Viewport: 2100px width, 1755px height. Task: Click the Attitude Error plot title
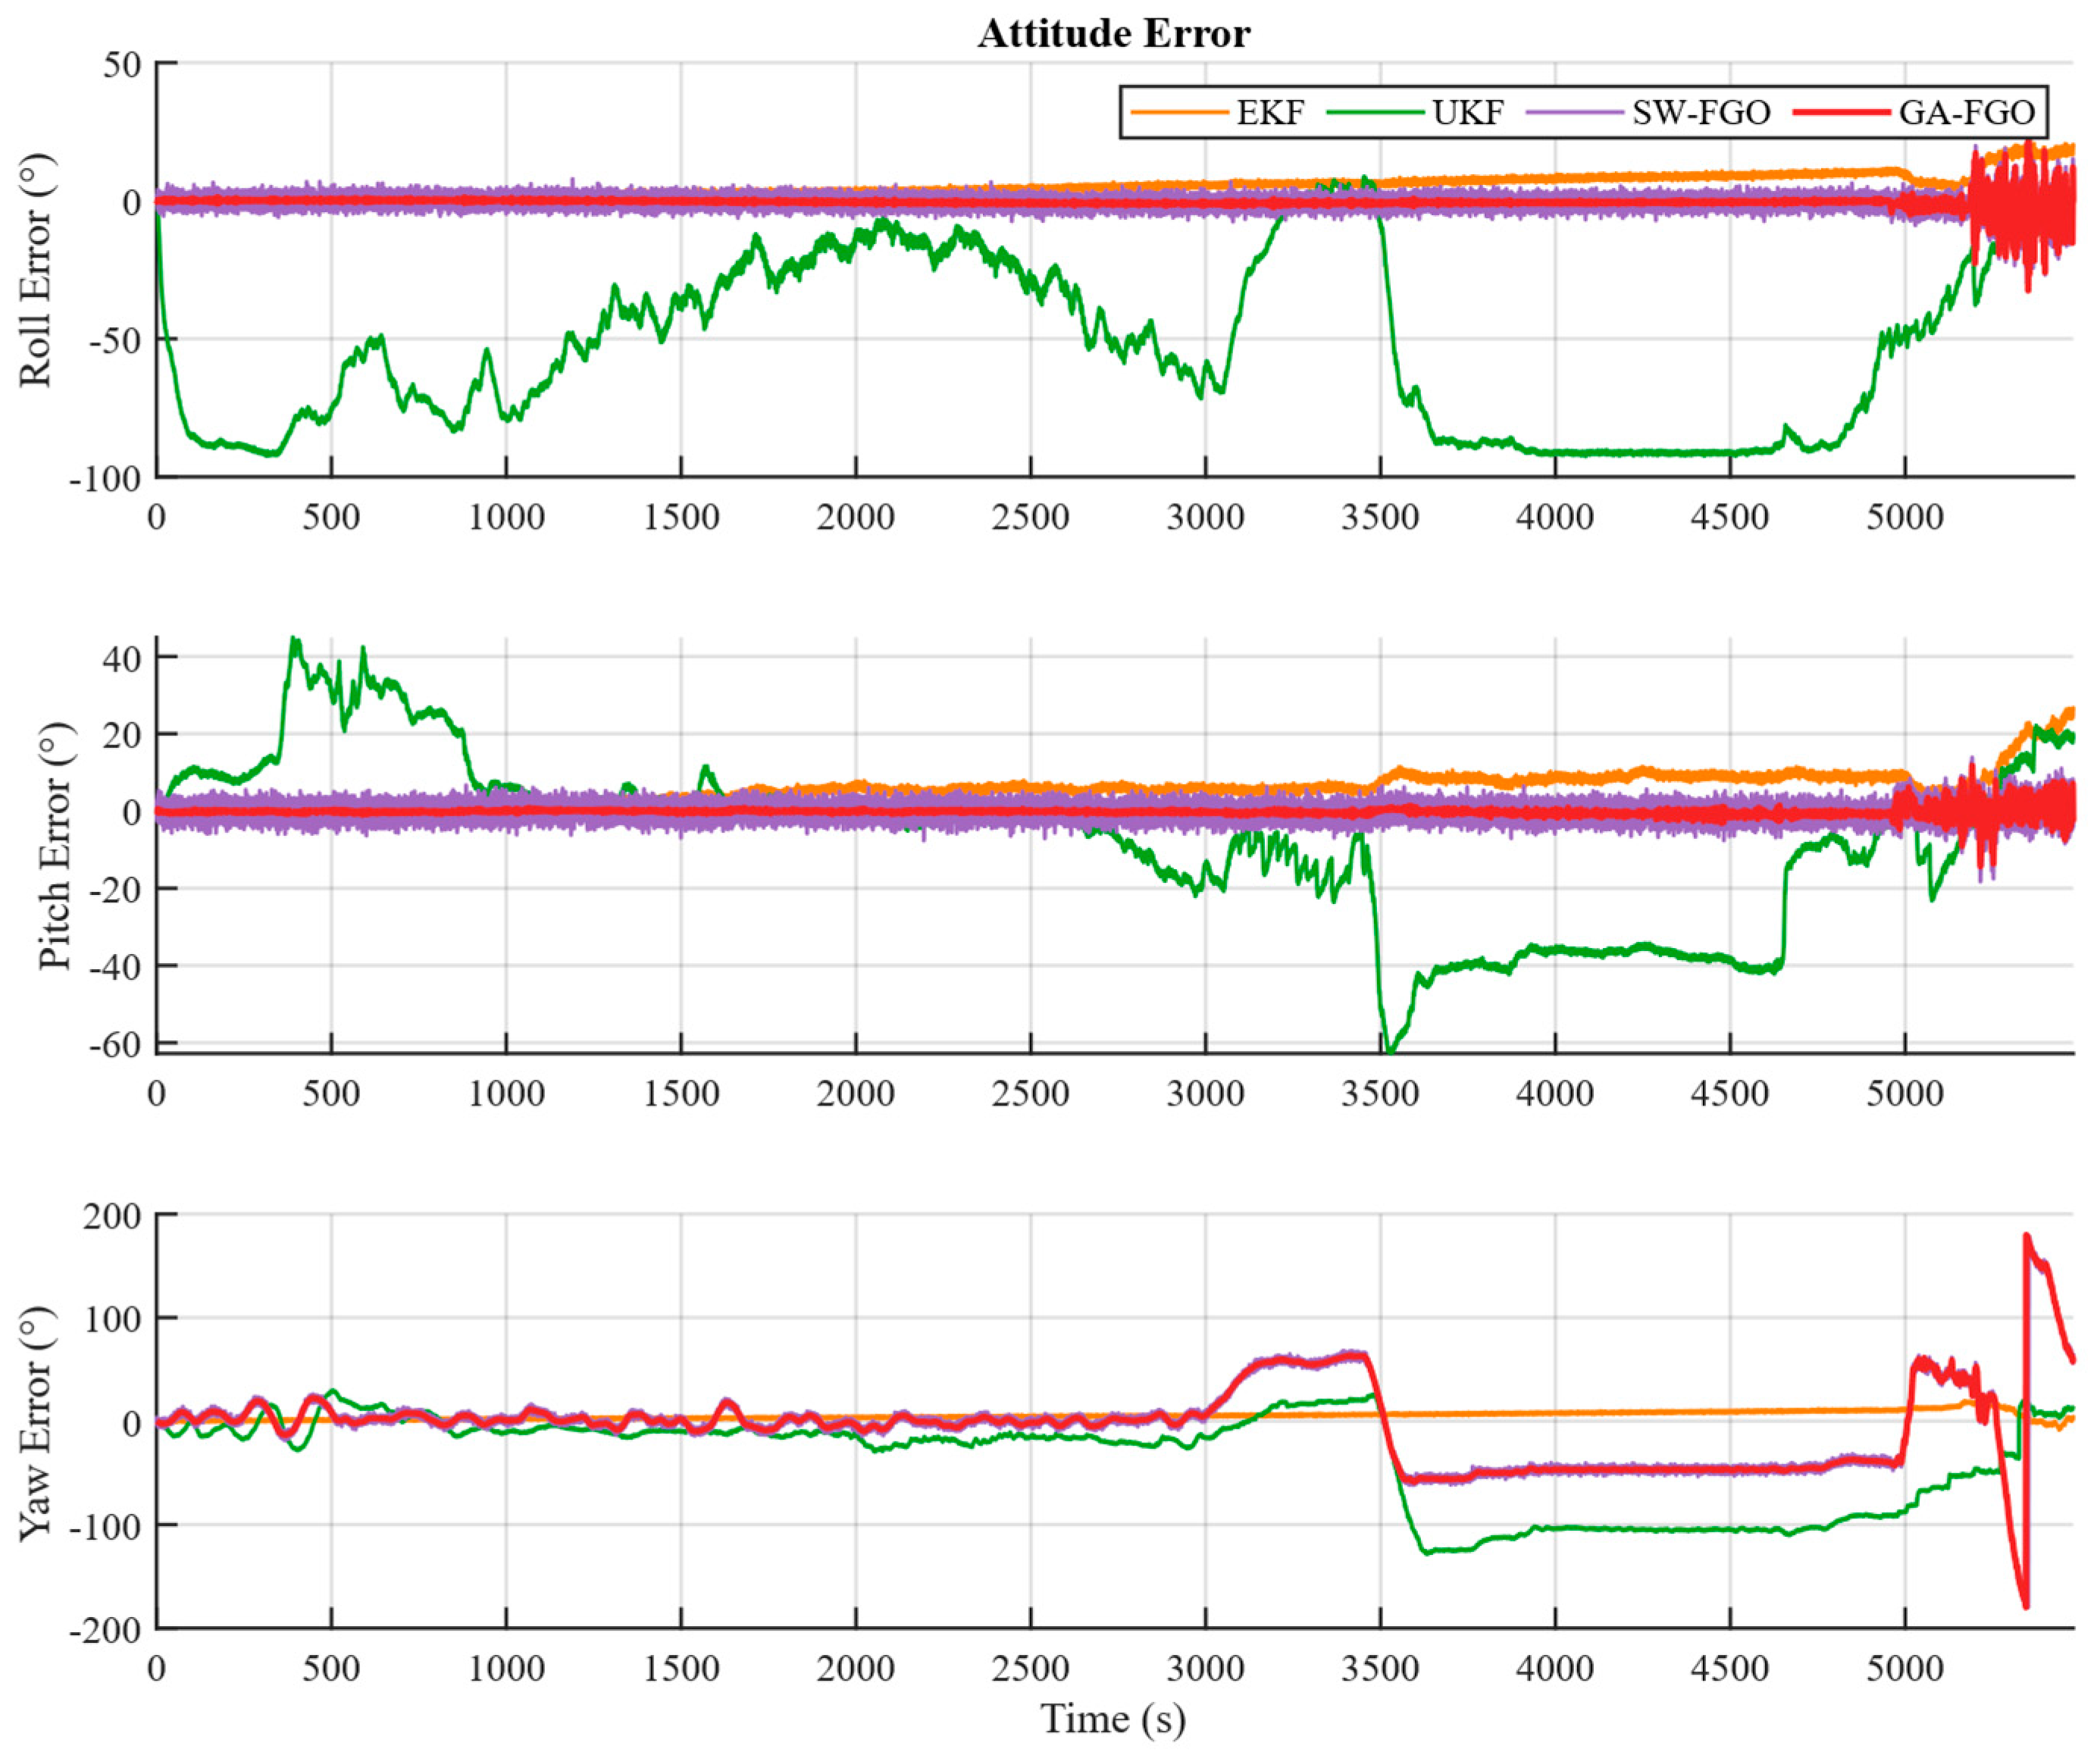[1114, 34]
